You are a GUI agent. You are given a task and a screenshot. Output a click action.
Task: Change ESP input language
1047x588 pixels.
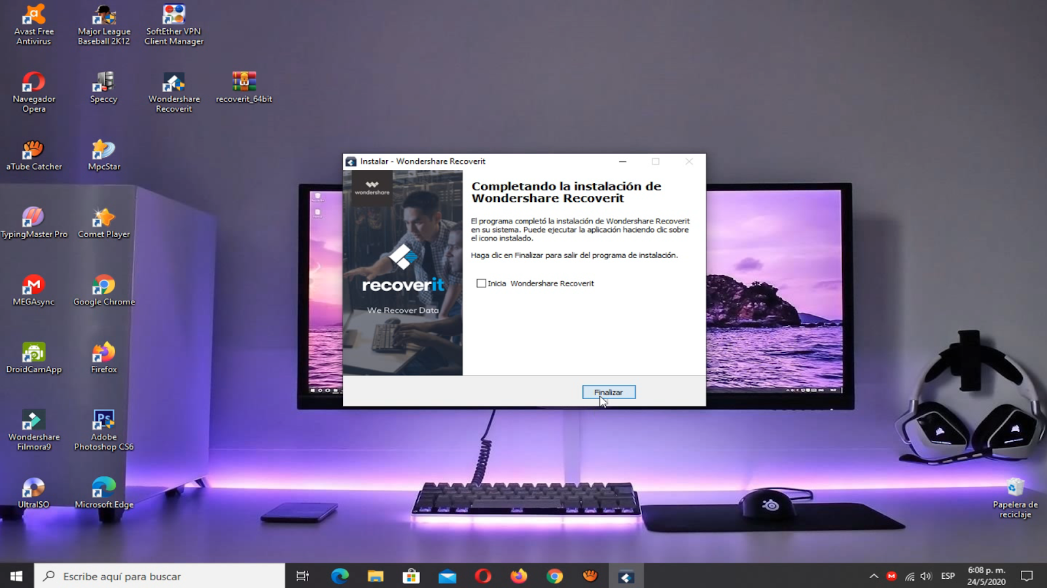click(948, 576)
